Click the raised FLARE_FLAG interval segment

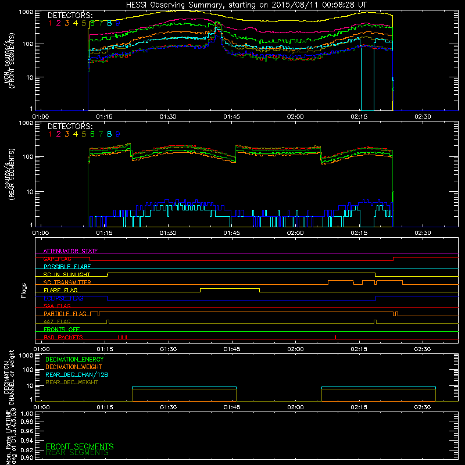230,288
